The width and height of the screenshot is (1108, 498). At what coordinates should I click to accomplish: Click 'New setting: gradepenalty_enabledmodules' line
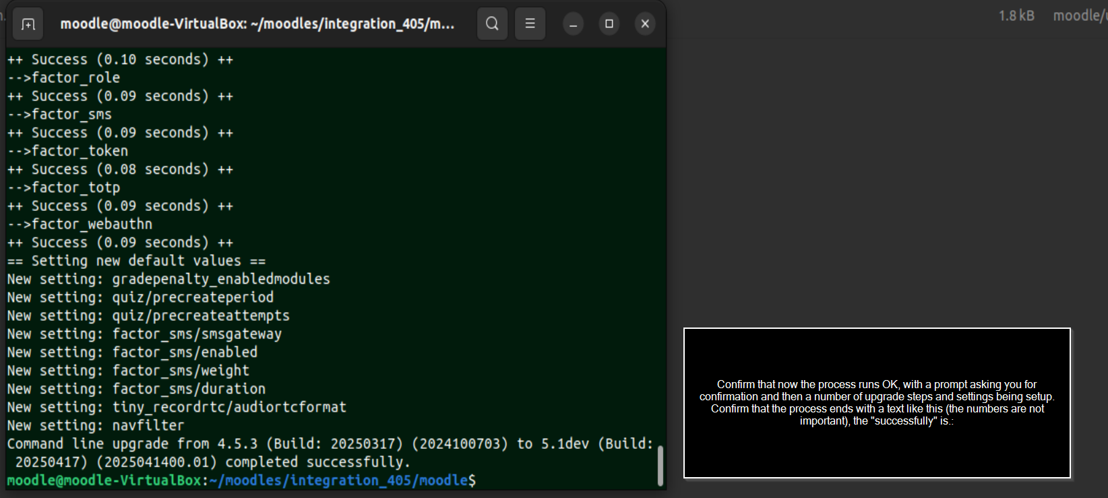point(168,279)
